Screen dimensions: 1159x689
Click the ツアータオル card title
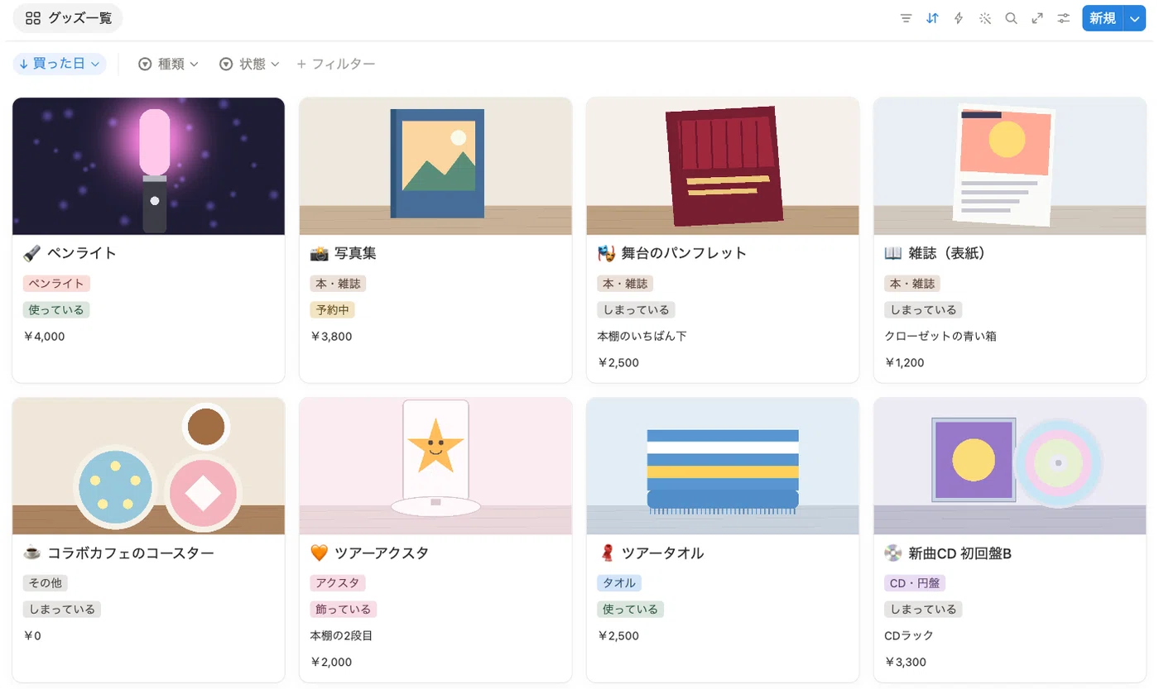662,553
